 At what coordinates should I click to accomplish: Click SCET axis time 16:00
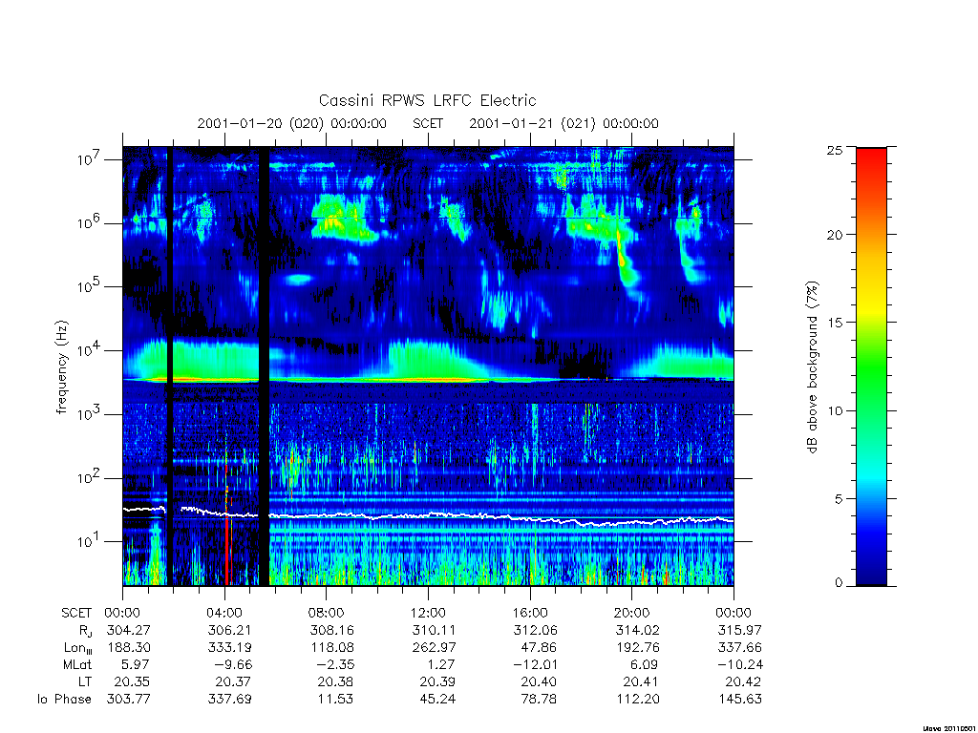point(530,613)
